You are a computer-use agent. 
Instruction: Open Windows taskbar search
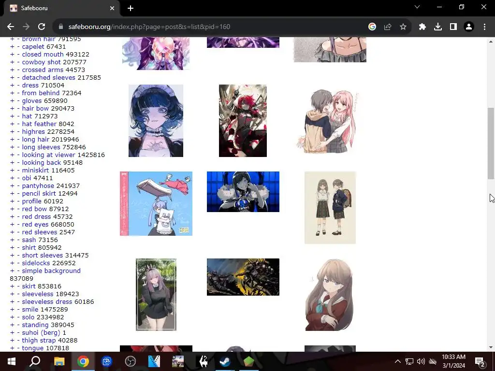pos(35,361)
